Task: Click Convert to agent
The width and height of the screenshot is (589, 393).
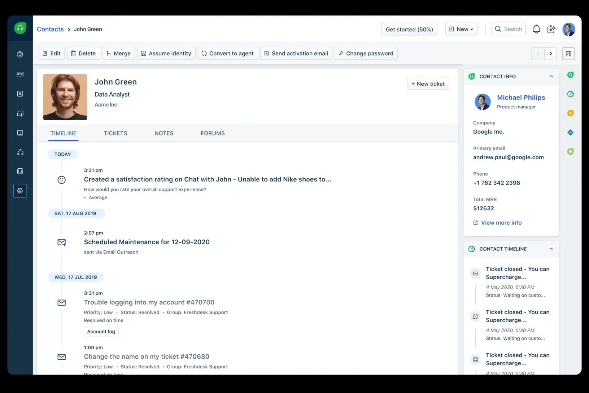Action: (228, 53)
